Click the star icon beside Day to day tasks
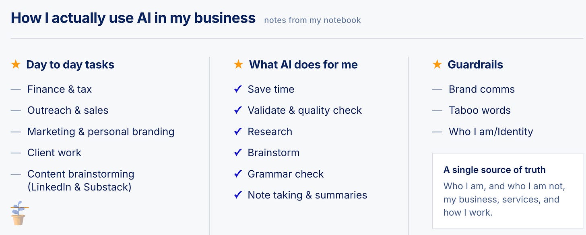 (x=16, y=64)
